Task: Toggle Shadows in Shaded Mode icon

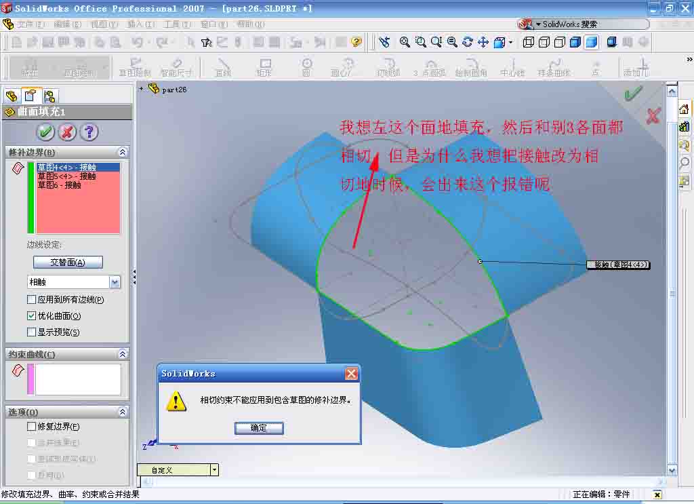Action: (x=612, y=42)
